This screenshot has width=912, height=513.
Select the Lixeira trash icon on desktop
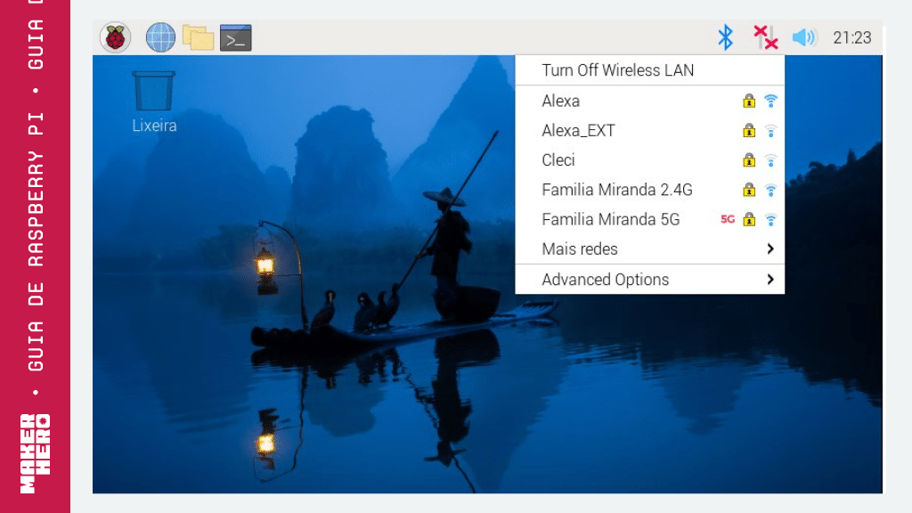coord(154,102)
